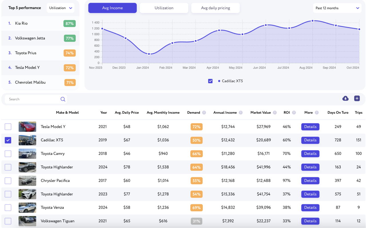Toggle the Cadillac XT5 chart legend checkbox
This screenshot has height=228, width=366.
pos(210,81)
